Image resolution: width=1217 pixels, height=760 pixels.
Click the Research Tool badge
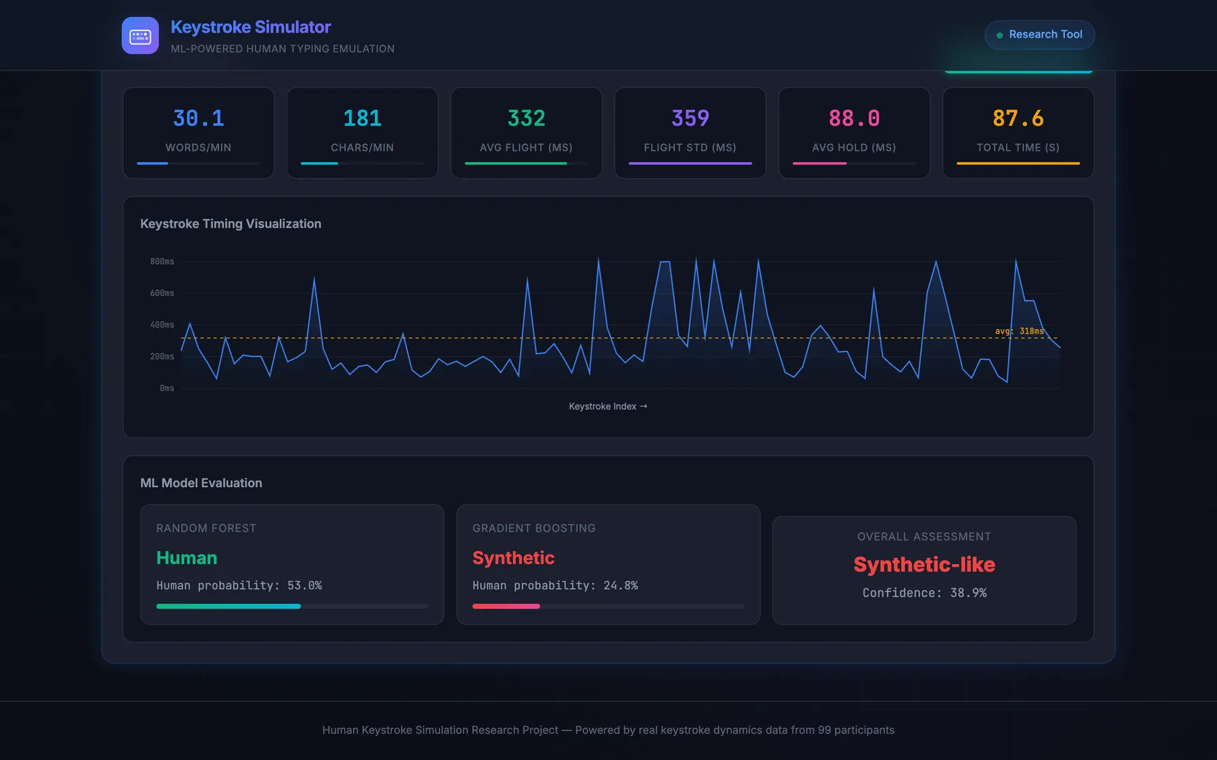(x=1039, y=34)
